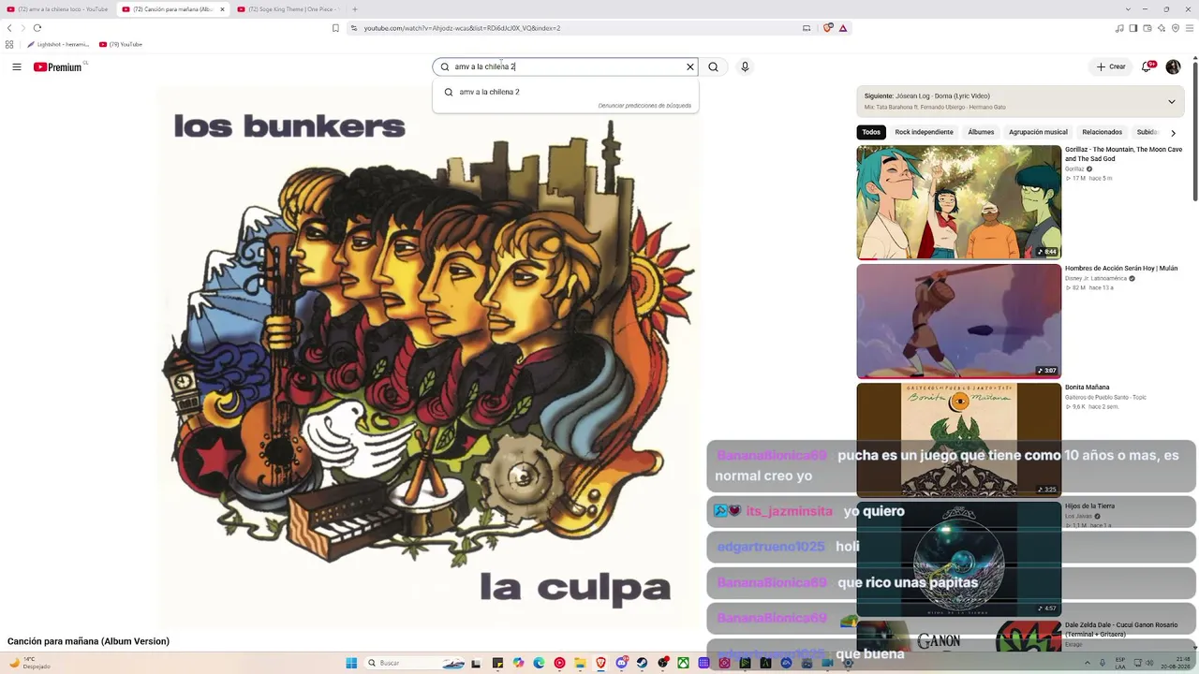Select the "Todos" filter chip

coord(871,132)
